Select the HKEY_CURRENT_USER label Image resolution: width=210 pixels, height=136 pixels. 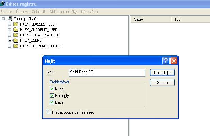[39, 30]
